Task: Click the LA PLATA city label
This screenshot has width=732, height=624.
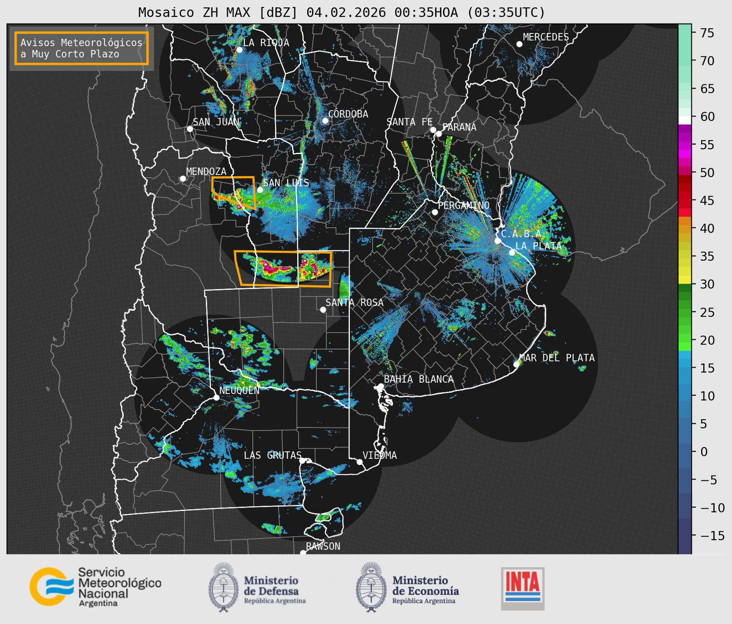Action: (x=538, y=246)
